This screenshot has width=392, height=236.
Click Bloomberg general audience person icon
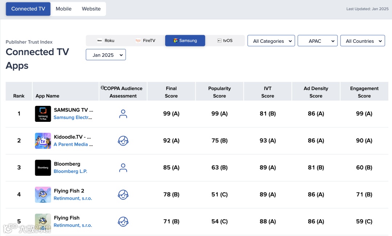pos(123,167)
